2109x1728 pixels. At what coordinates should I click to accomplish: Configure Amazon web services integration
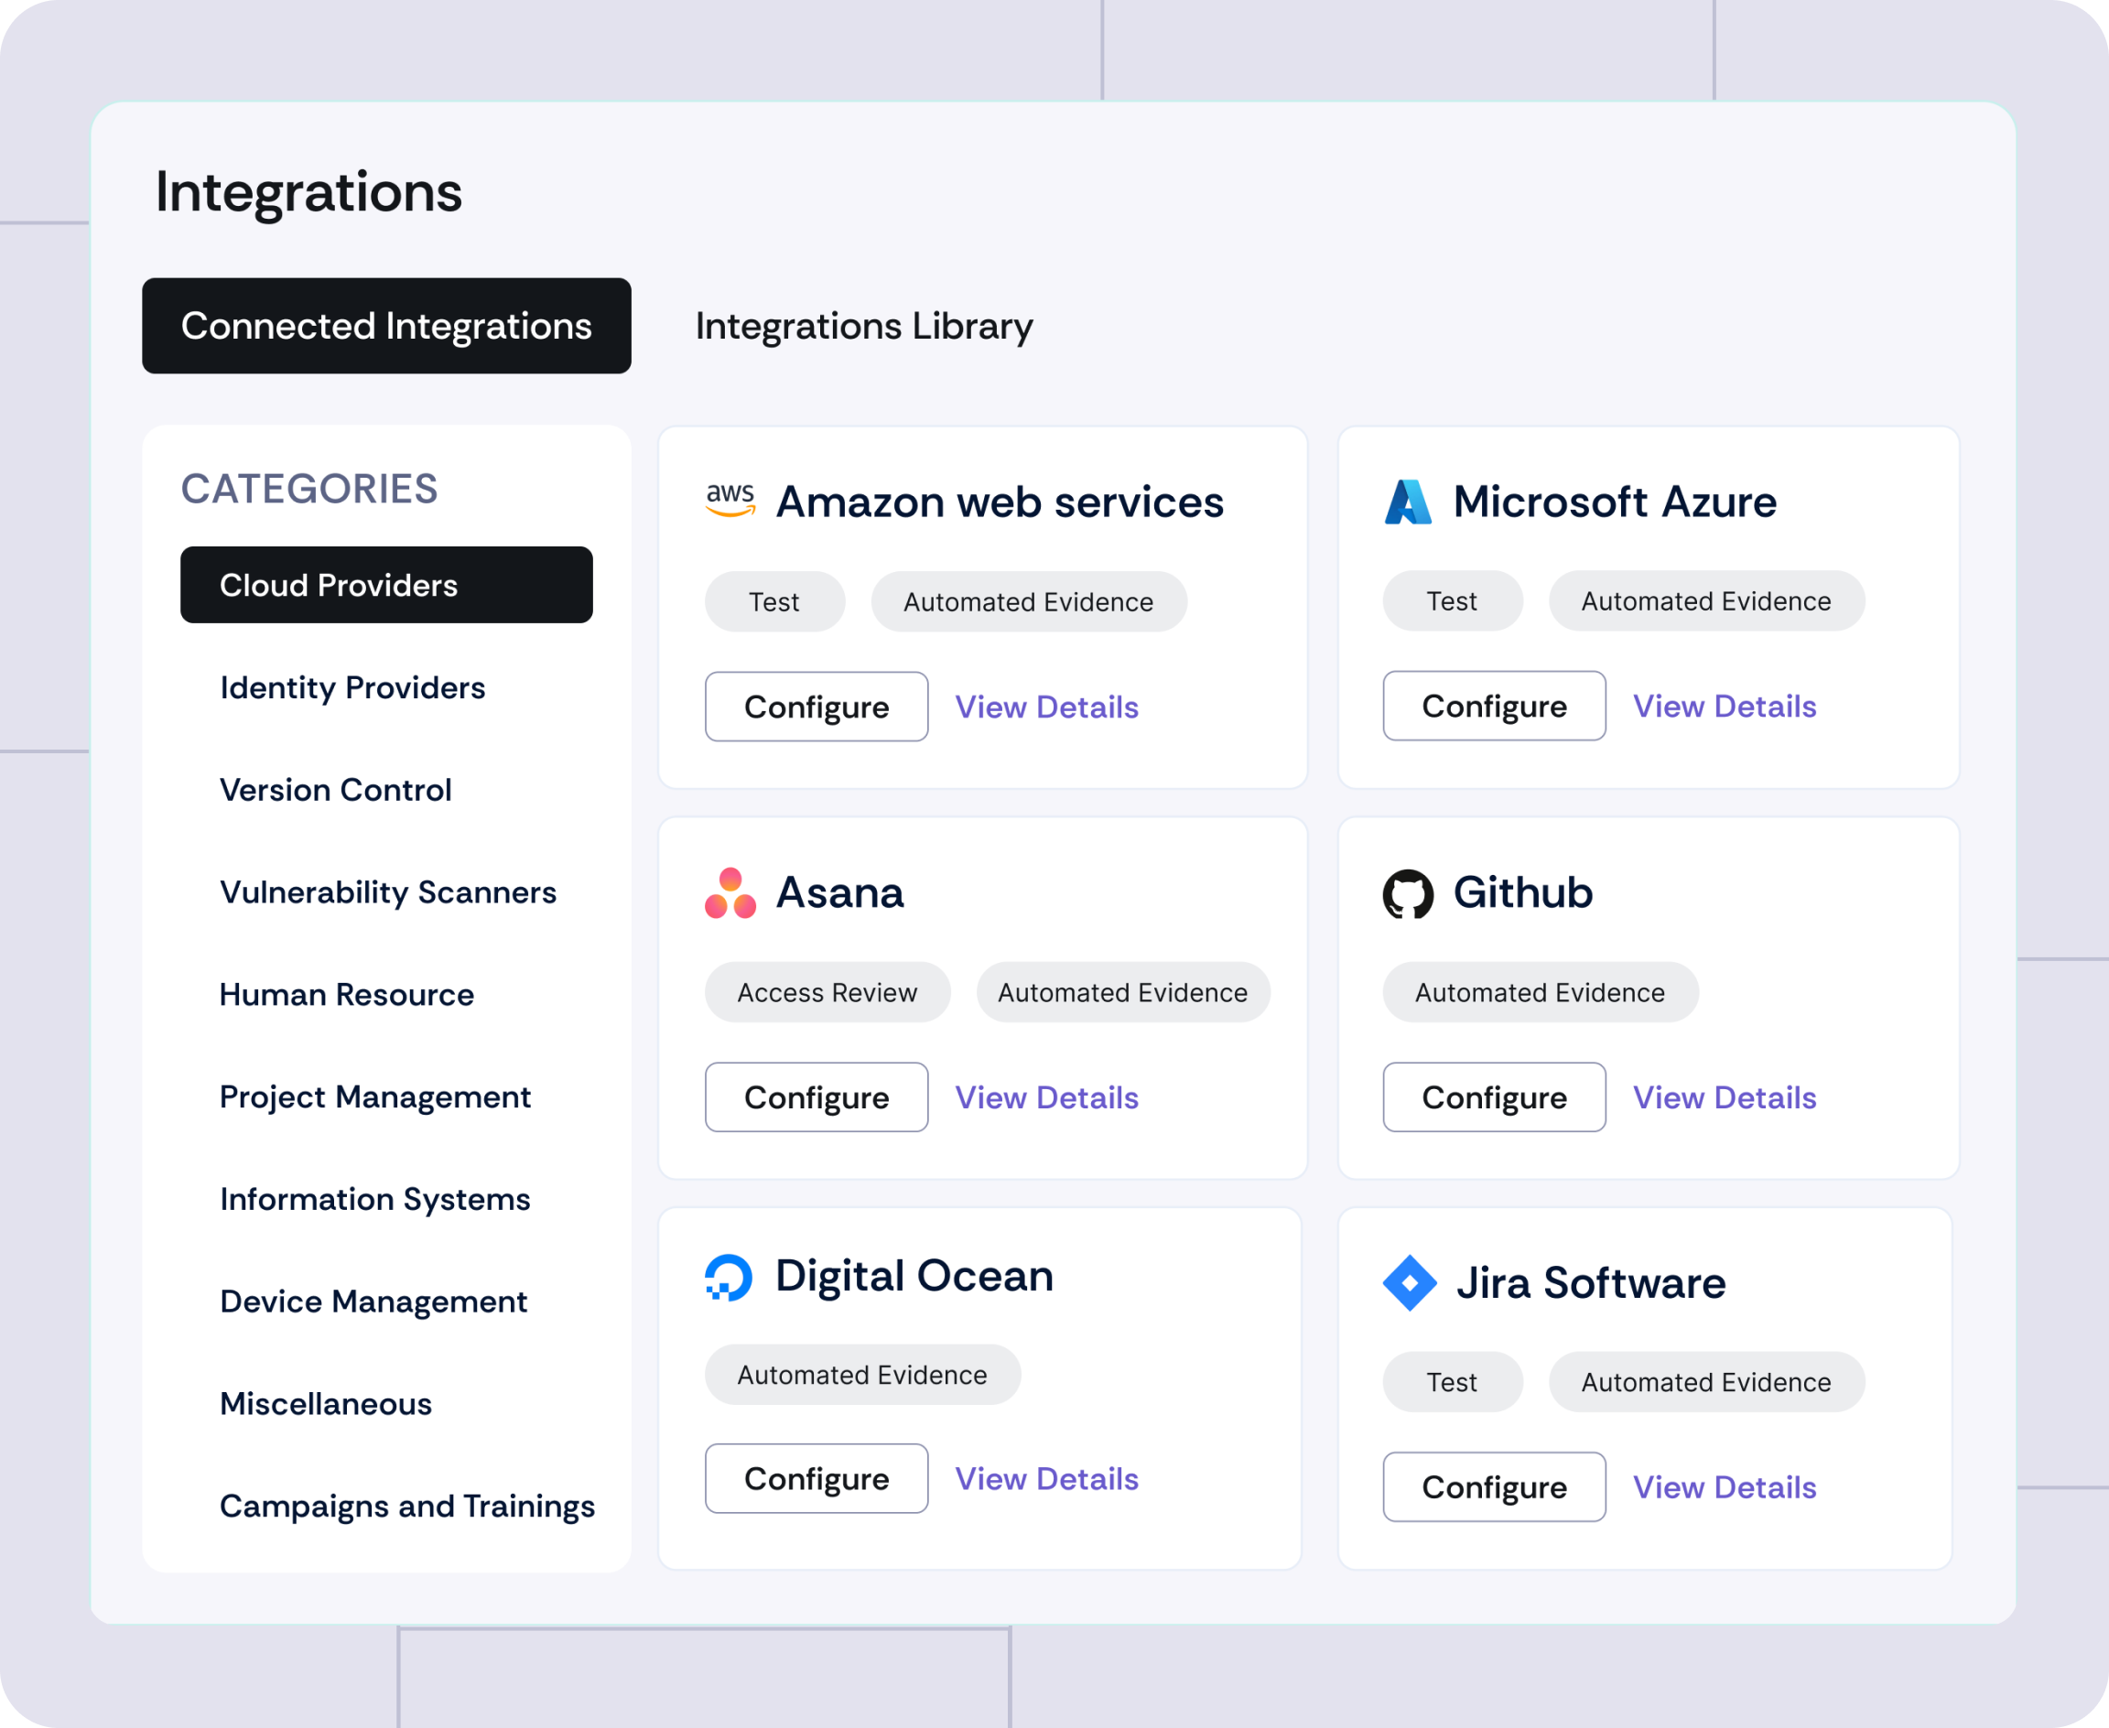pos(817,707)
